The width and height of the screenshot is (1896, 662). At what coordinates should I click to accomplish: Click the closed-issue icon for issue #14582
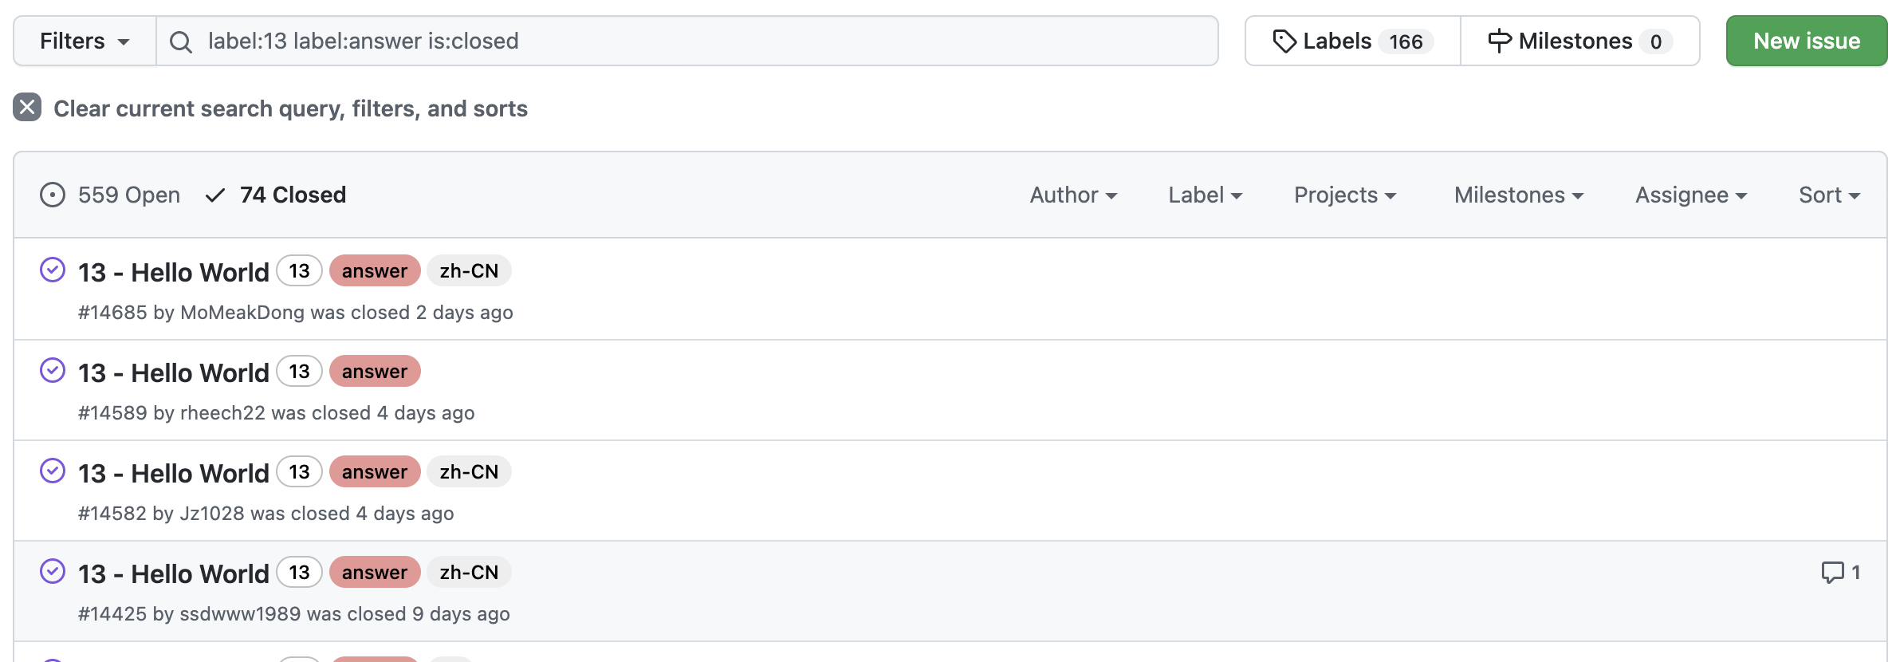(53, 471)
